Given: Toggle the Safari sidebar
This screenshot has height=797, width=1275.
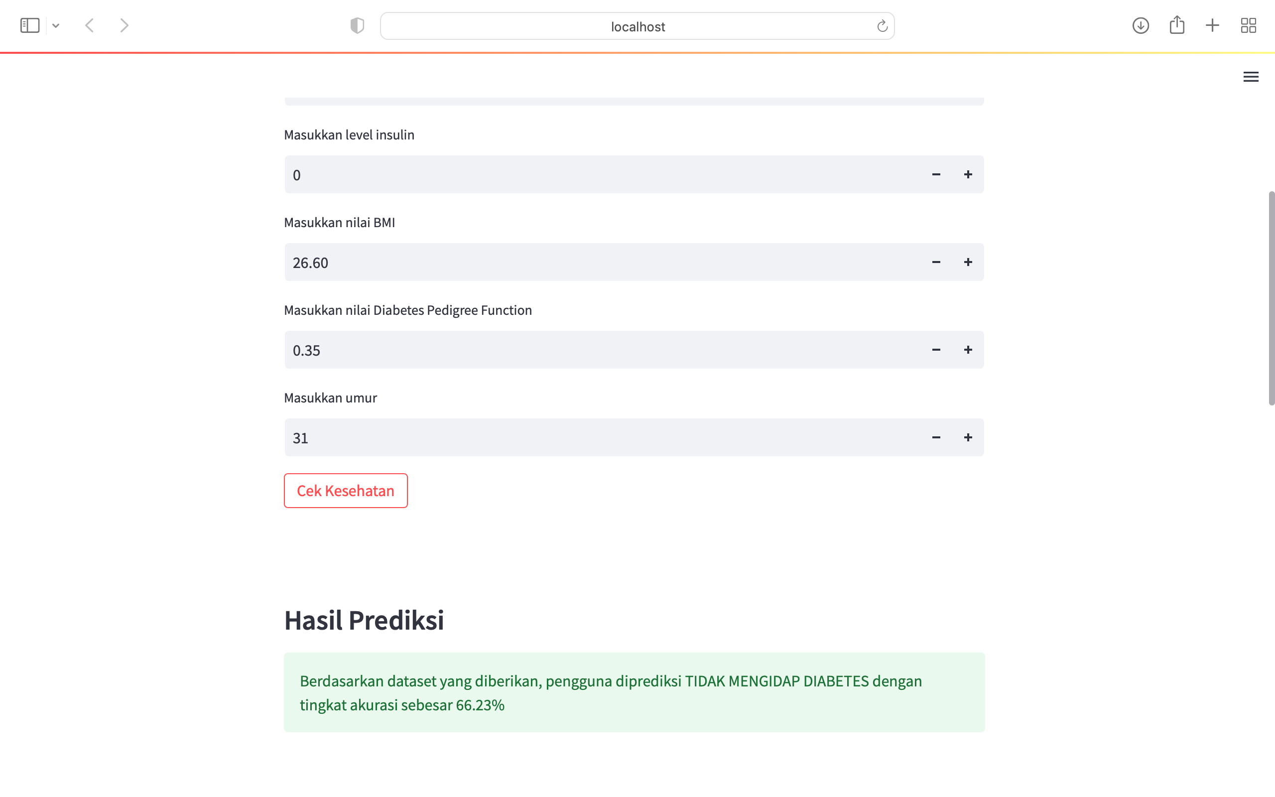Looking at the screenshot, I should [29, 25].
